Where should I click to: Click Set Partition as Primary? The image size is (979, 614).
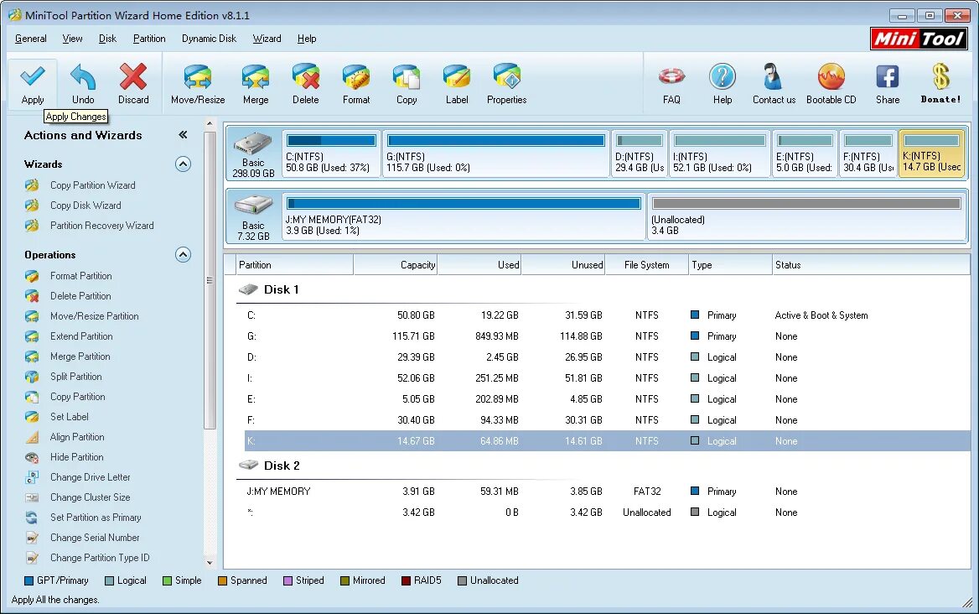click(x=96, y=518)
